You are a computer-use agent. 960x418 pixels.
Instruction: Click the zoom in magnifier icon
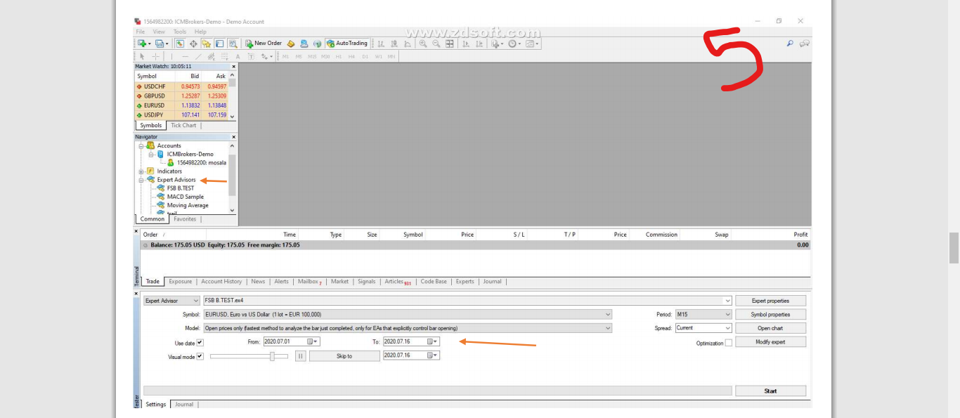point(423,44)
